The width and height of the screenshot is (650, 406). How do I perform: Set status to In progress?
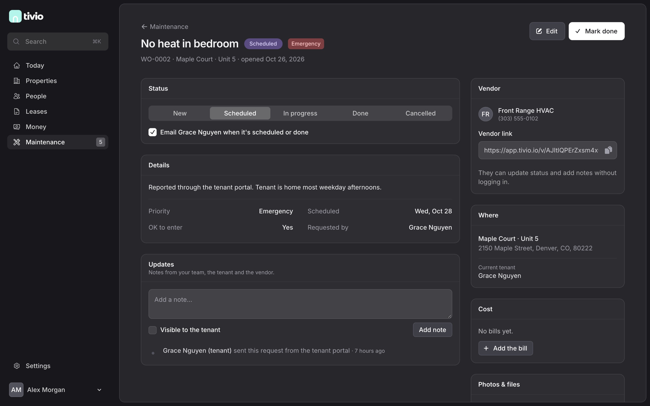coord(300,113)
